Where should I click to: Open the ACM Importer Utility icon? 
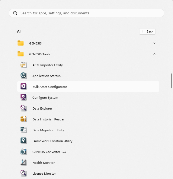[x=24, y=65]
